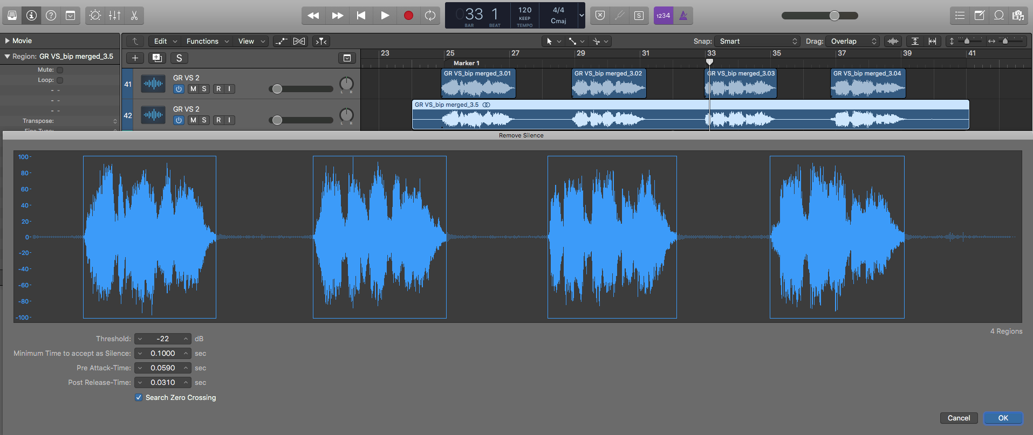
Task: Open the Edit menu in tracks area
Action: (161, 42)
